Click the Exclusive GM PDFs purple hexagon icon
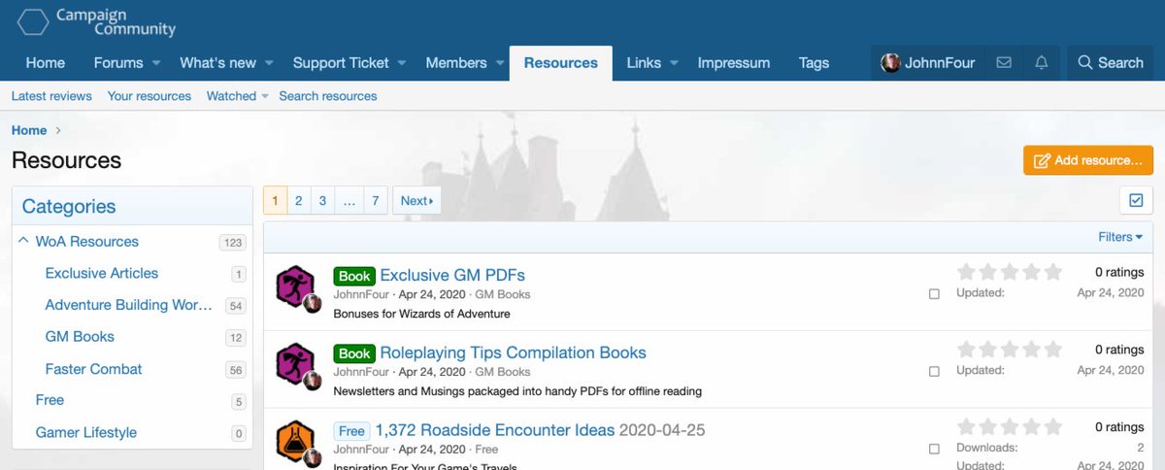 [x=295, y=285]
